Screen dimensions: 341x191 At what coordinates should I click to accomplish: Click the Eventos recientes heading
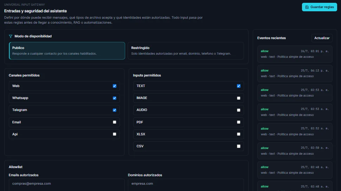tap(271, 38)
